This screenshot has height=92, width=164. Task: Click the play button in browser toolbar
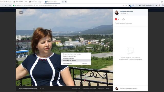tap(137, 5)
